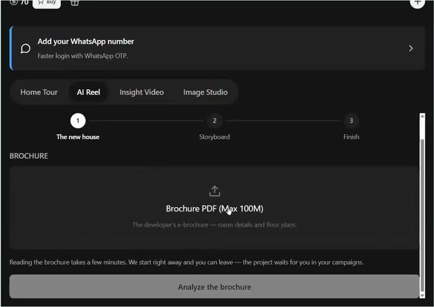This screenshot has width=434, height=307.
Task: Click the BROCHURE section heading
Action: pyautogui.click(x=29, y=156)
